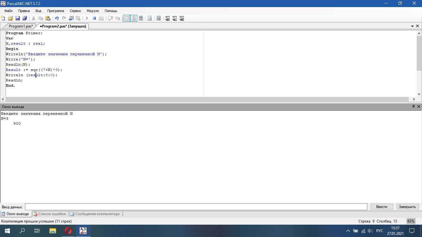Click the horizontal scroll-right arrow
The height and width of the screenshot is (237, 422).
(x=414, y=99)
